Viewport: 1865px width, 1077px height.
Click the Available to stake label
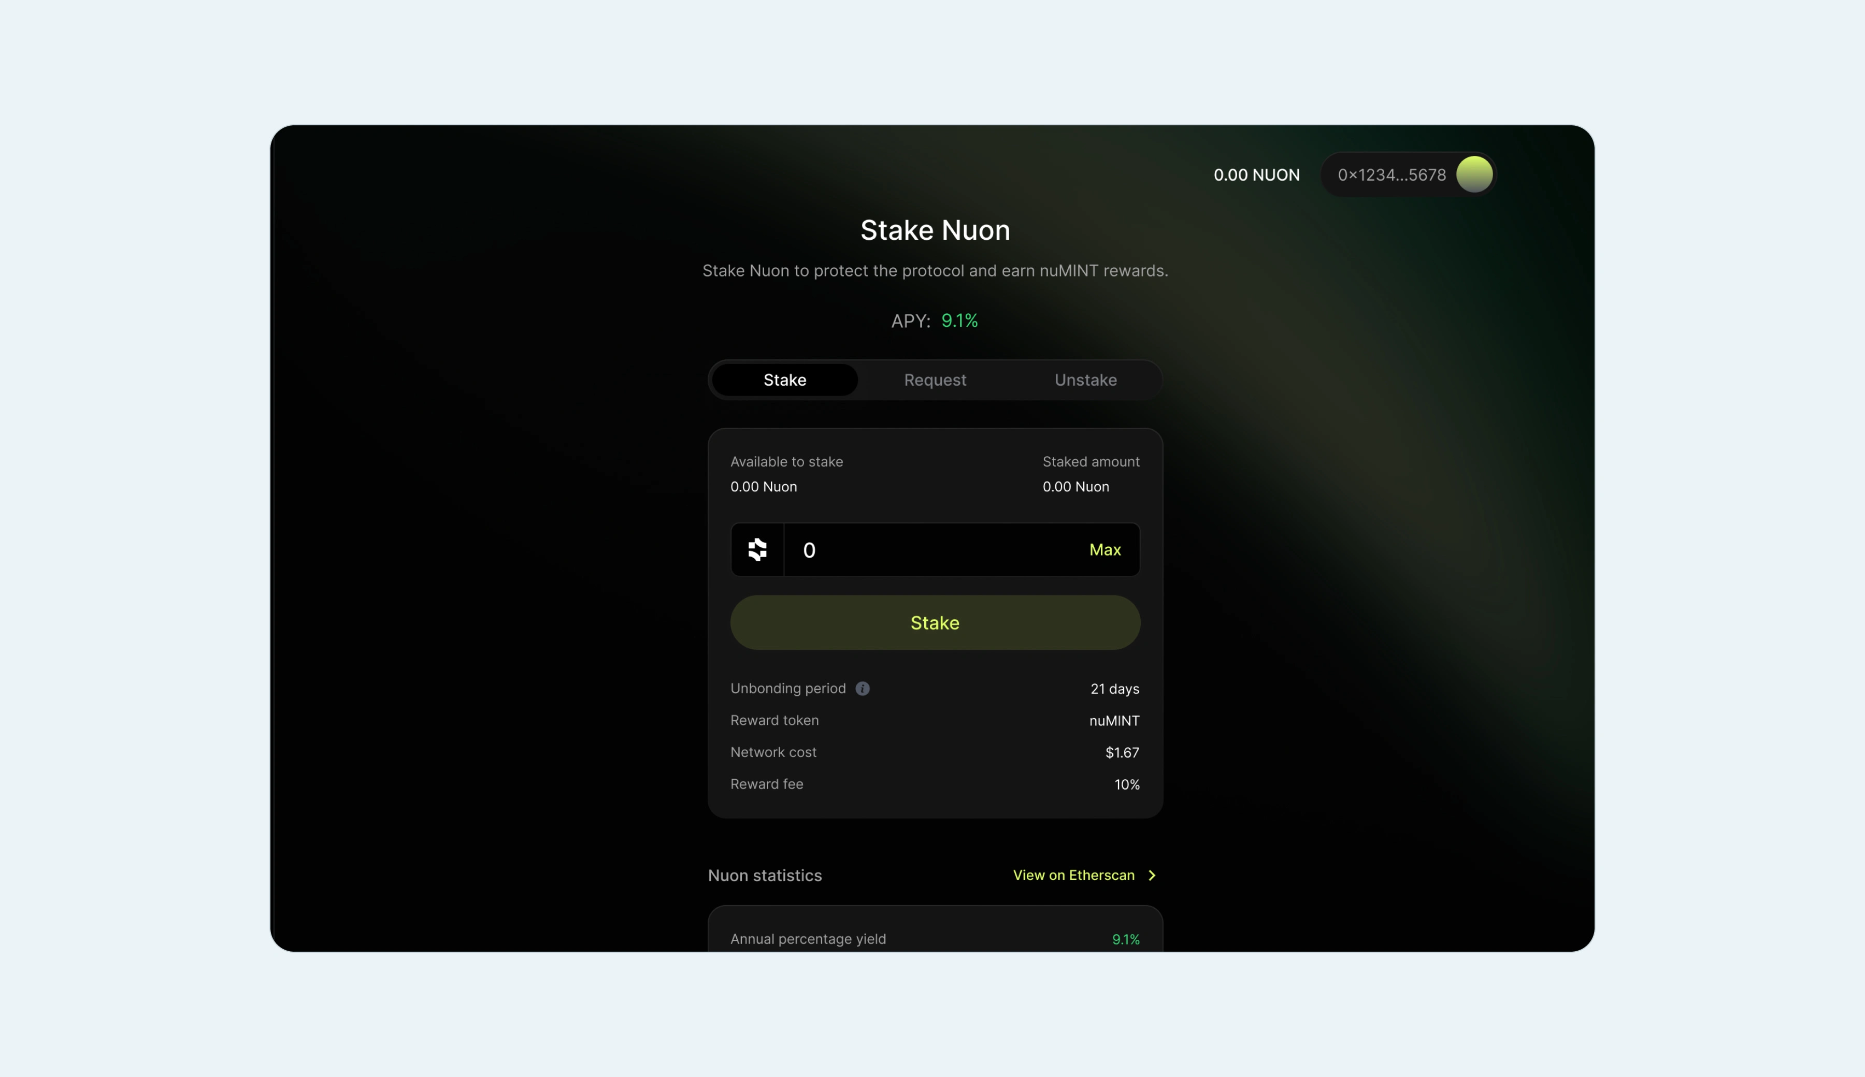pyautogui.click(x=787, y=461)
